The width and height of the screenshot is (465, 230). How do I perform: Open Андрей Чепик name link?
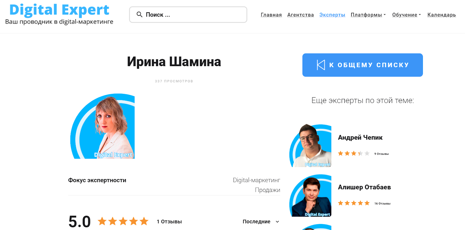point(360,137)
